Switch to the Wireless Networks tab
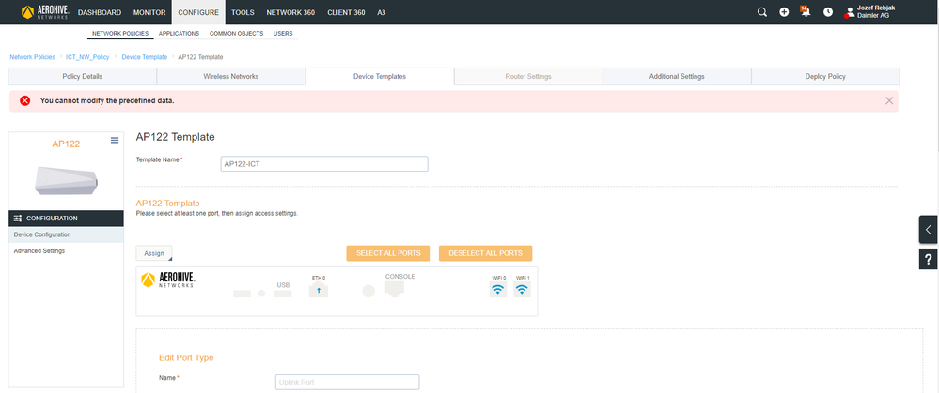The image size is (939, 393). 230,76
